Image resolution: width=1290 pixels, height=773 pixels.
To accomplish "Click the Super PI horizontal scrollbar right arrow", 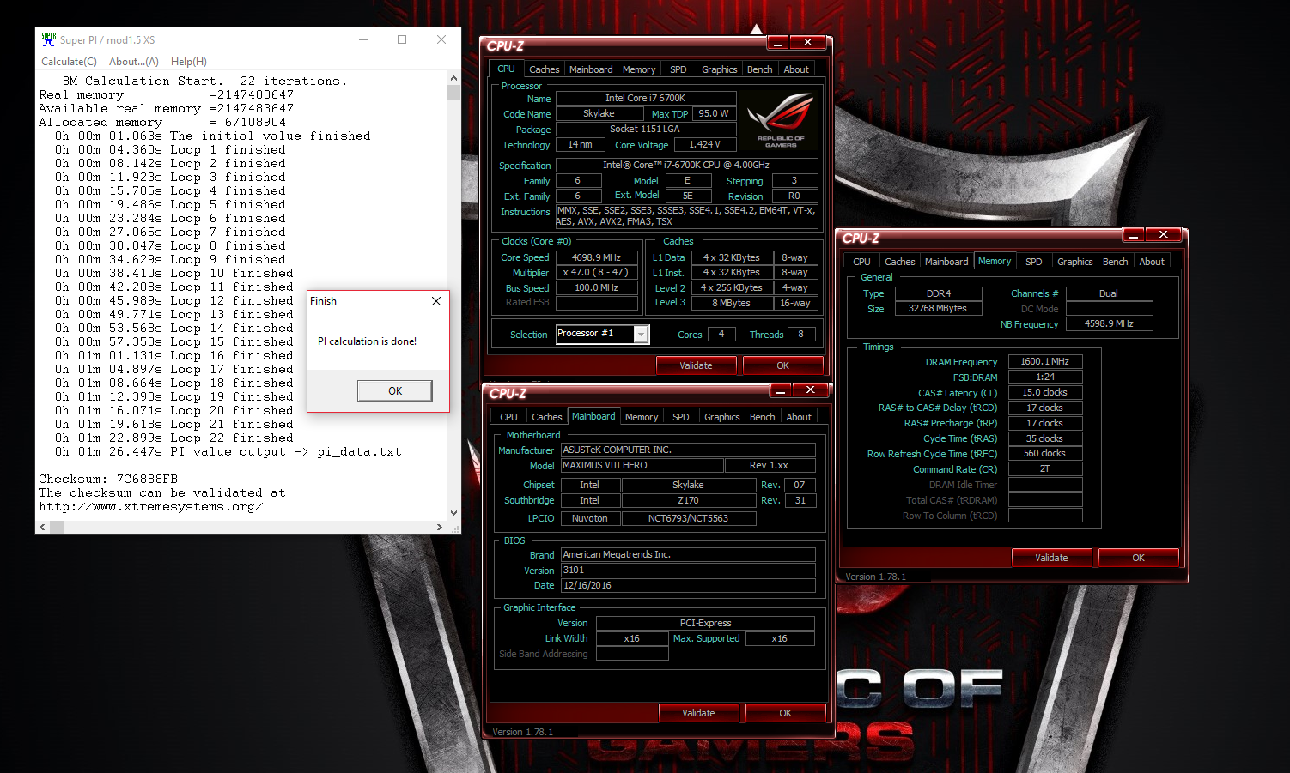I will click(440, 527).
